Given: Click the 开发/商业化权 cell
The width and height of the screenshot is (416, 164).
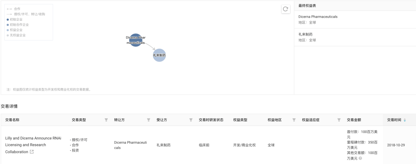Looking at the screenshot, I should [x=245, y=145].
